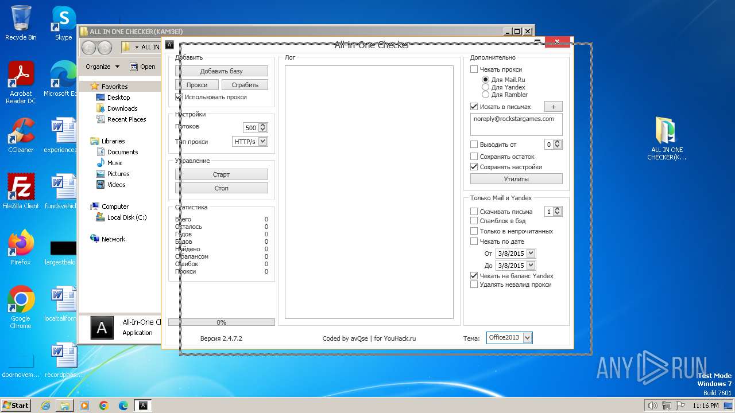Click the Media Player taskbar icon

(84, 406)
